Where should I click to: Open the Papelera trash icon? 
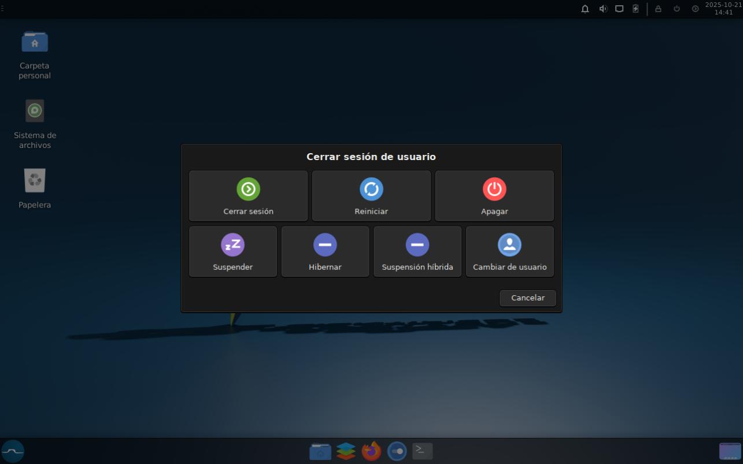coord(35,180)
